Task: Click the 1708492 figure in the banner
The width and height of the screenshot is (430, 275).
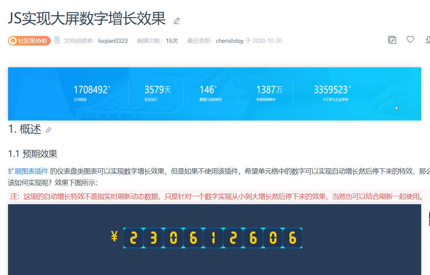Action: click(x=92, y=89)
